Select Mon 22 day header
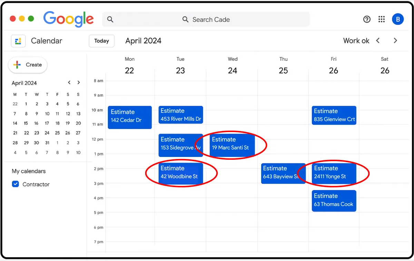Screen dimensions: 414x261 pyautogui.click(x=129, y=66)
